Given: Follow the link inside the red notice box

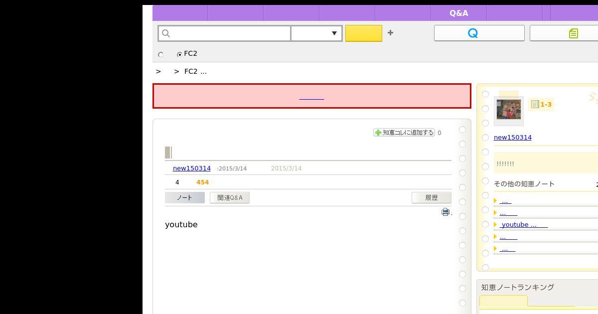Looking at the screenshot, I should click(x=311, y=96).
